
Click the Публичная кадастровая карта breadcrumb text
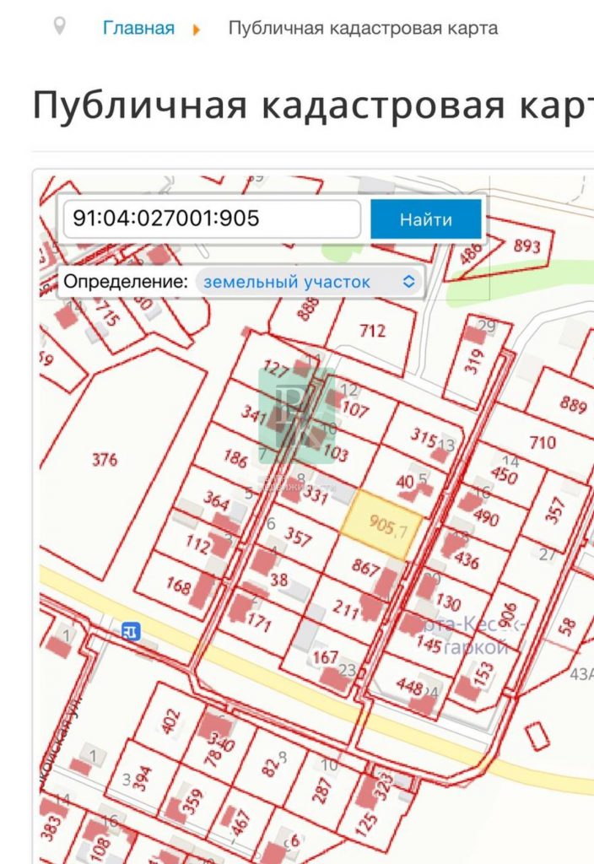tap(363, 28)
